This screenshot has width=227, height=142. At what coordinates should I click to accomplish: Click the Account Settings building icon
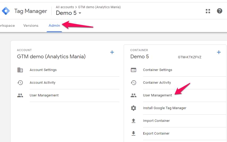pos(20,70)
